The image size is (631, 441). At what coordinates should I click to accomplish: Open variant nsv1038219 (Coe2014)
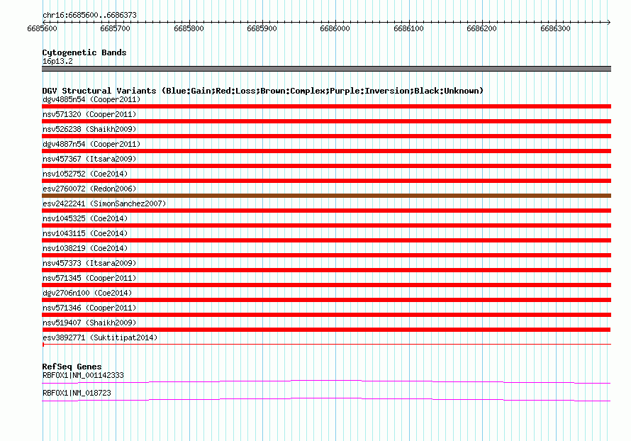tap(85, 248)
